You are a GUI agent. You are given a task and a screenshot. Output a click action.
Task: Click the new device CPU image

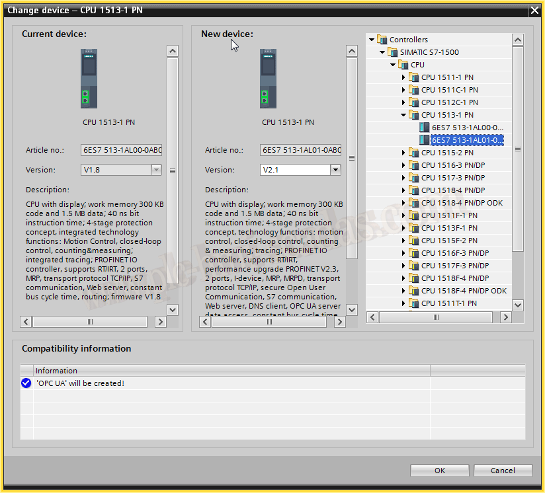click(x=268, y=79)
